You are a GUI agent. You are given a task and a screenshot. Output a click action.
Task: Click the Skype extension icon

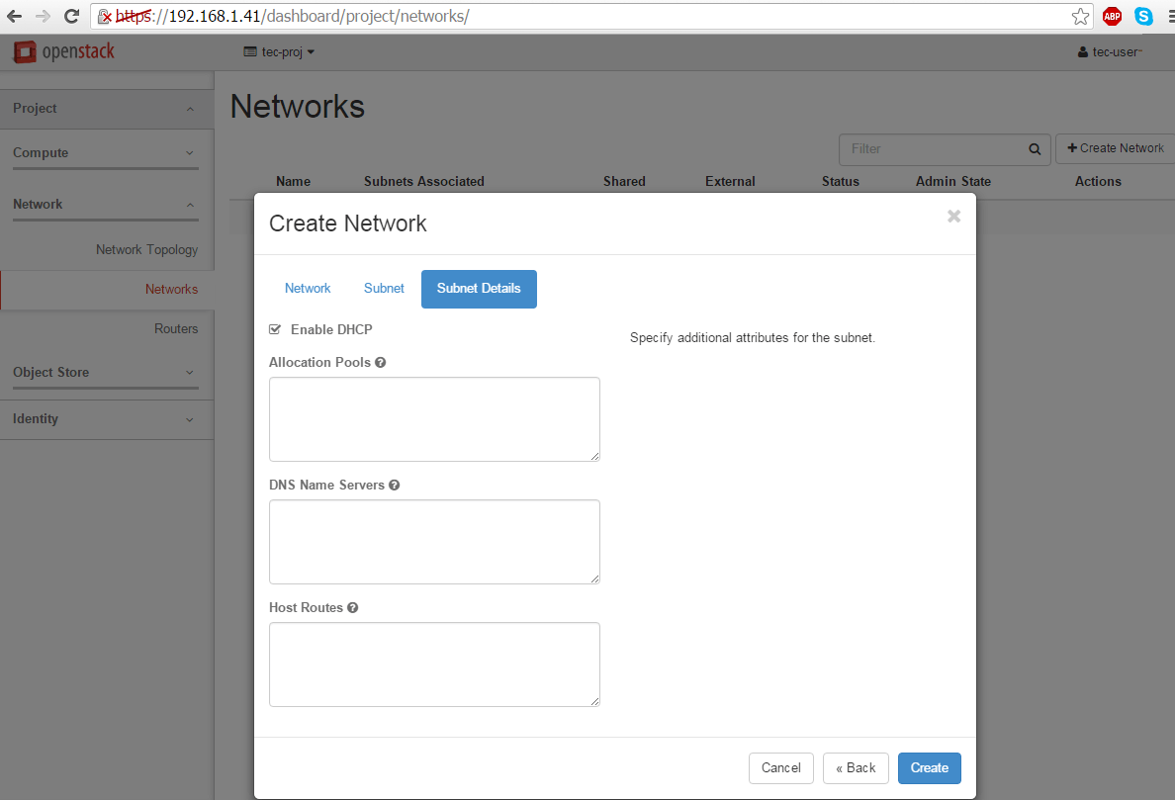click(1143, 16)
